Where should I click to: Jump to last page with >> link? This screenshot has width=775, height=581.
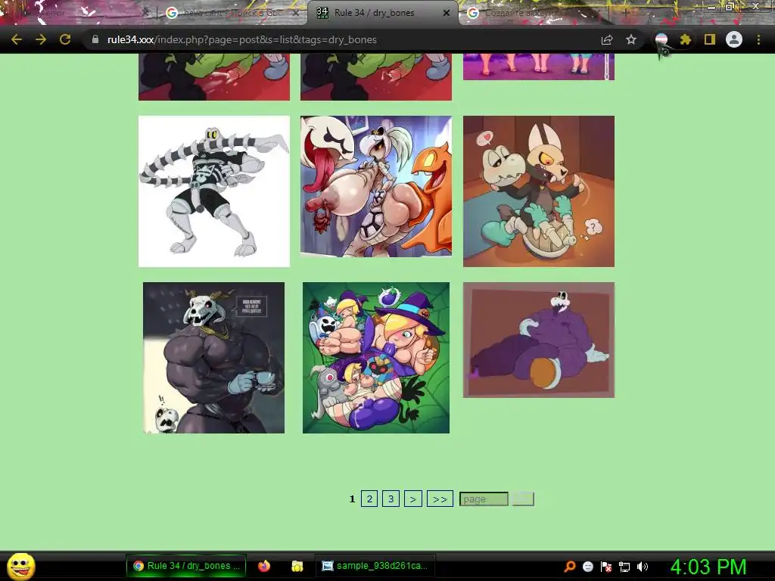pyautogui.click(x=440, y=499)
